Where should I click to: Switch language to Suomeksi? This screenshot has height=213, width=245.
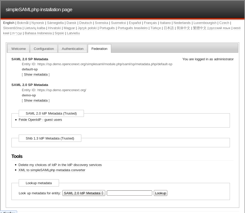click(x=118, y=23)
